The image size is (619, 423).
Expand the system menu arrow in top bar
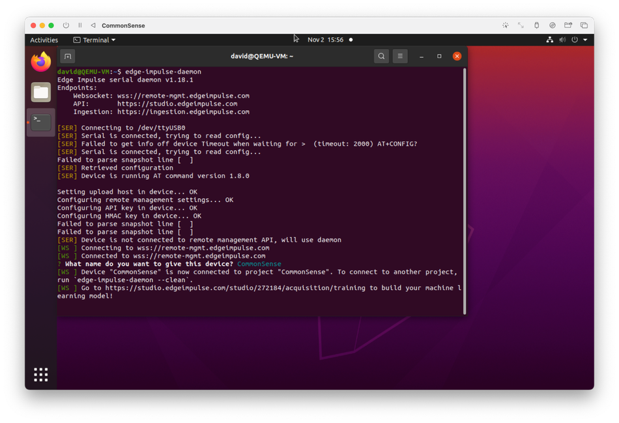tap(586, 40)
